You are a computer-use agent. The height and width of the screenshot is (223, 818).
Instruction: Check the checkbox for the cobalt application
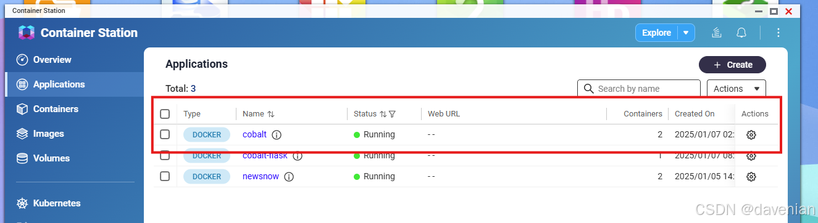point(165,134)
